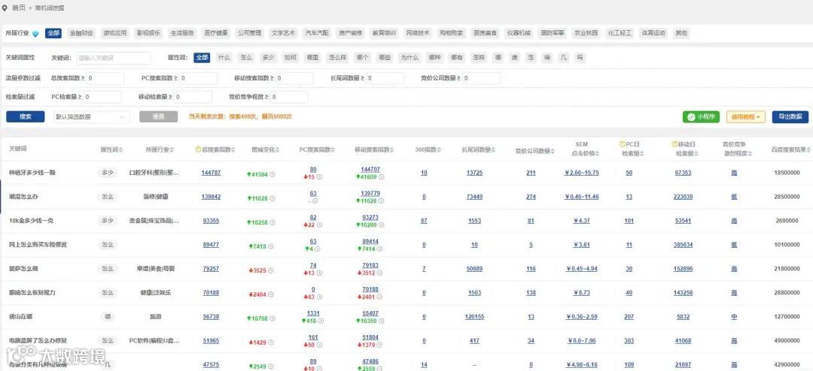The image size is (813, 371).
Task: Click the location pin icon beside 首页
Action: 5,8
